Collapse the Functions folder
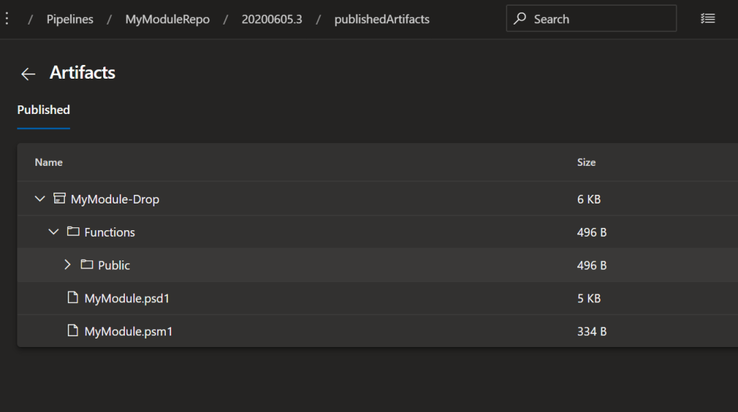Screen dimensions: 738x412 [x=53, y=232]
